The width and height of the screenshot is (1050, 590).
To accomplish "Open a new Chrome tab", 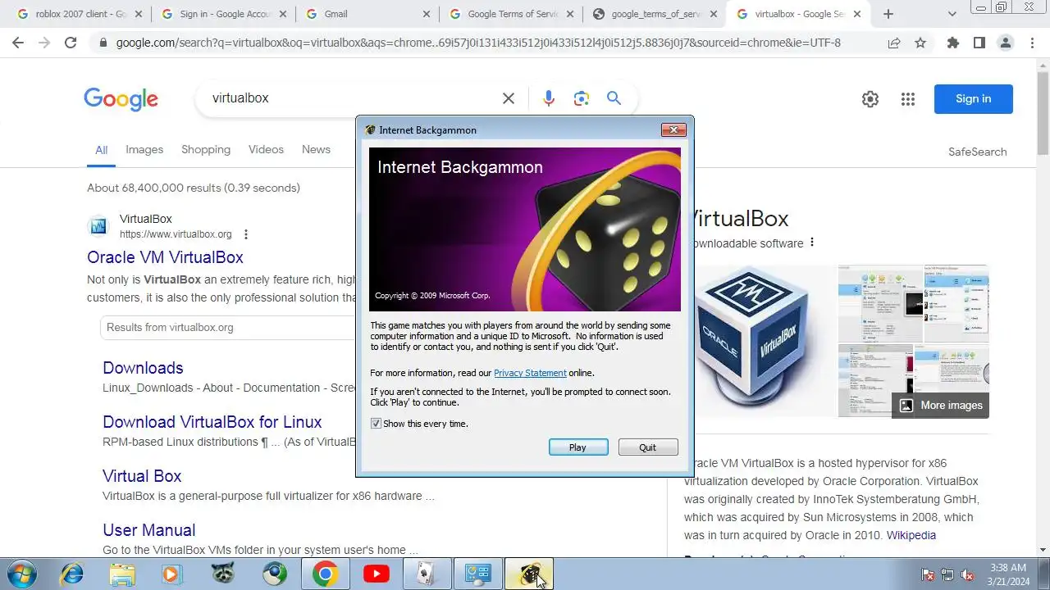I will pos(888,14).
